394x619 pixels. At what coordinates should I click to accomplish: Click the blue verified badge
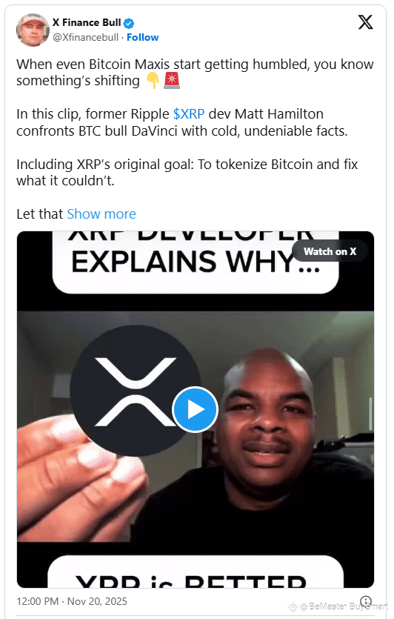(x=129, y=23)
